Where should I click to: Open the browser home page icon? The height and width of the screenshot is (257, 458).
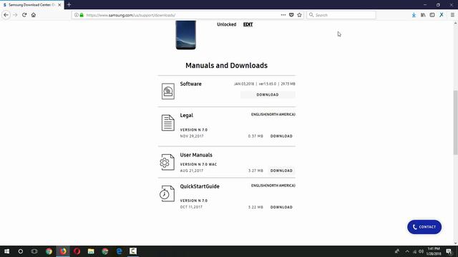pyautogui.click(x=34, y=15)
